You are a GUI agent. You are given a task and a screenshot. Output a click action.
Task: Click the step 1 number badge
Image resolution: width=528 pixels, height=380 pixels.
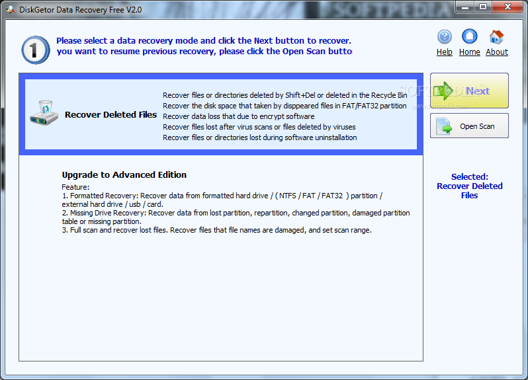coord(34,50)
